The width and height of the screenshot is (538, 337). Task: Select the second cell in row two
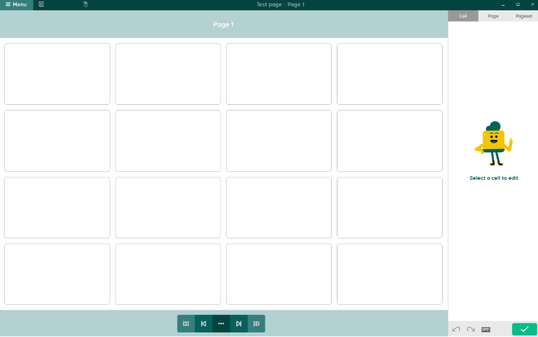(x=168, y=141)
